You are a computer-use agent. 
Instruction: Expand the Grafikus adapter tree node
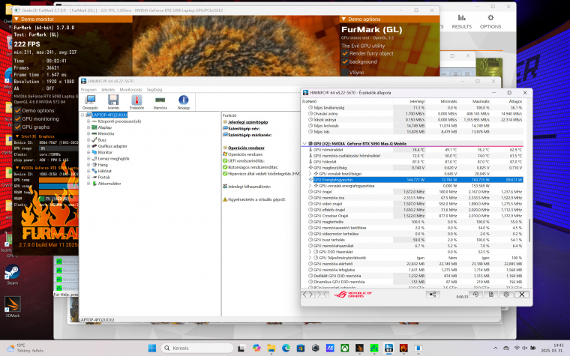(88, 146)
